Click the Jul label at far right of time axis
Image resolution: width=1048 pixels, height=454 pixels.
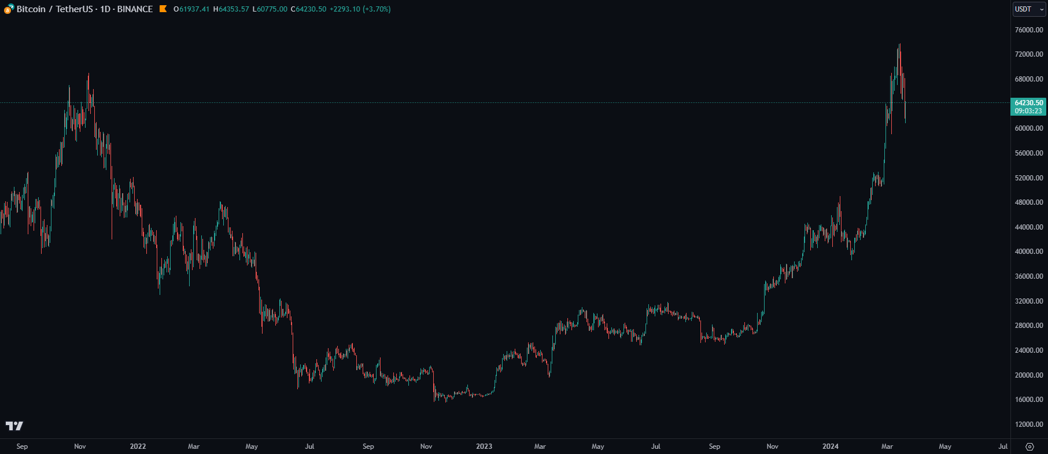(x=1003, y=446)
